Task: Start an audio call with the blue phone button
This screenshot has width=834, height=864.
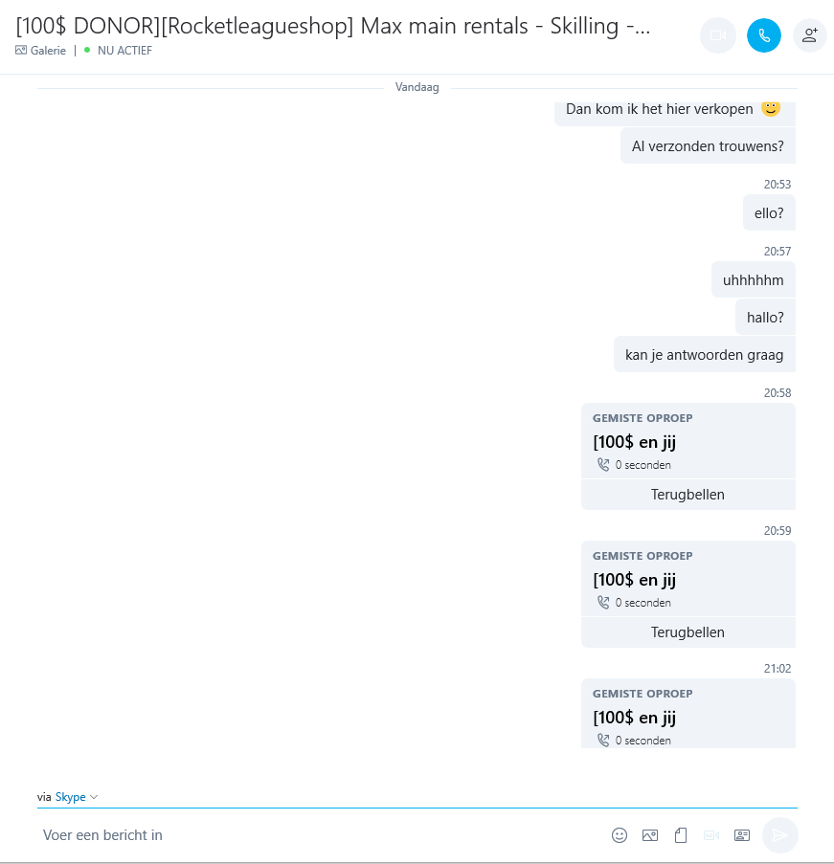Action: click(764, 35)
